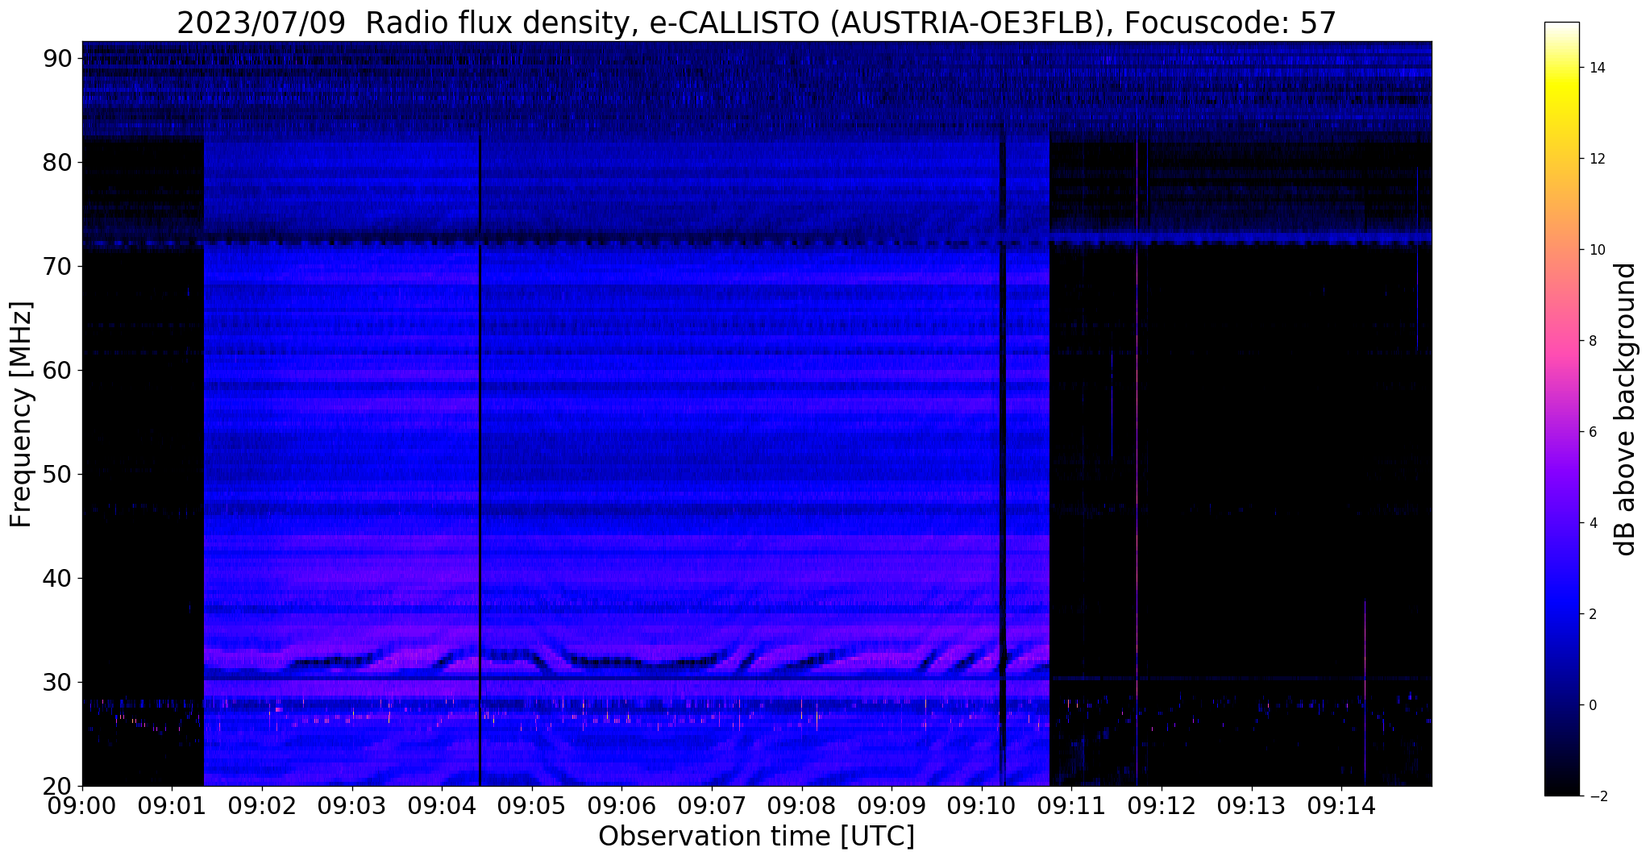Click the 09:10 time tick label

coord(982,806)
